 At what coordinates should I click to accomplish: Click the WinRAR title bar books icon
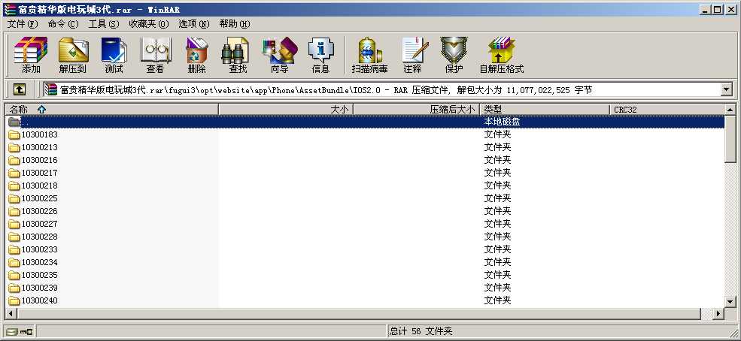pyautogui.click(x=10, y=10)
